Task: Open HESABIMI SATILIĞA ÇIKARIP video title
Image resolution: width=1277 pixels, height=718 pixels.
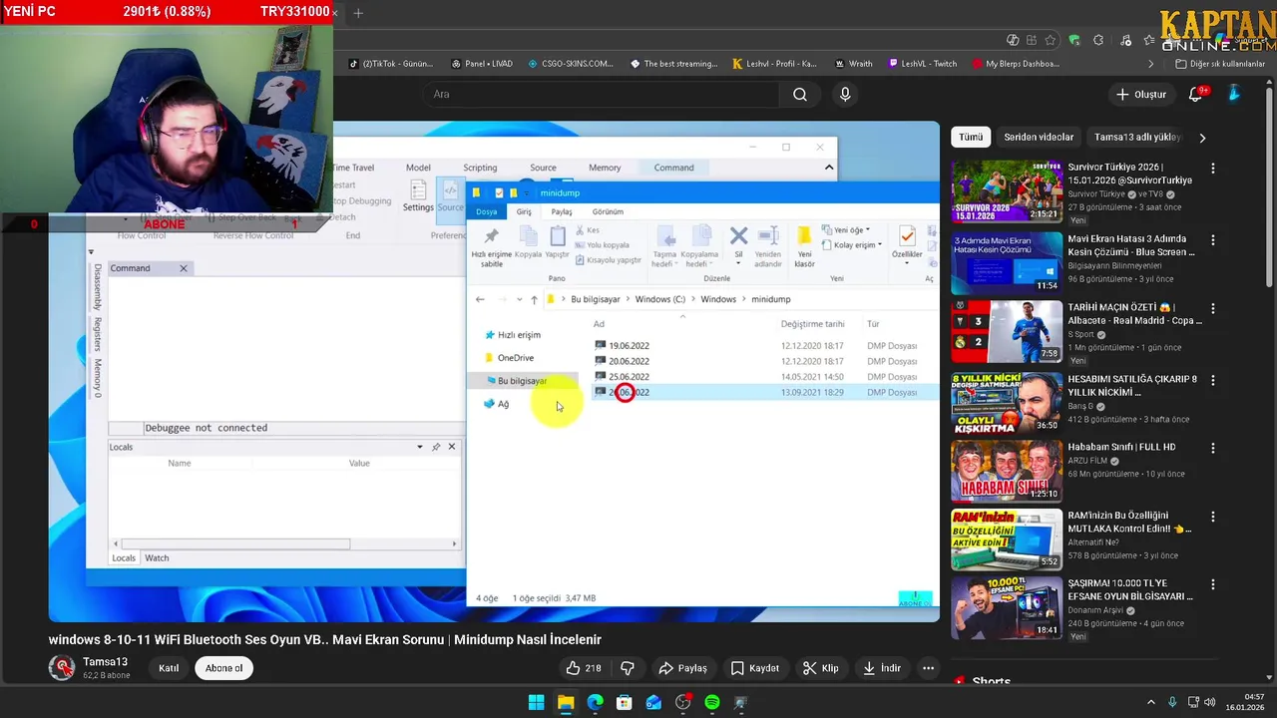Action: pos(1131,386)
